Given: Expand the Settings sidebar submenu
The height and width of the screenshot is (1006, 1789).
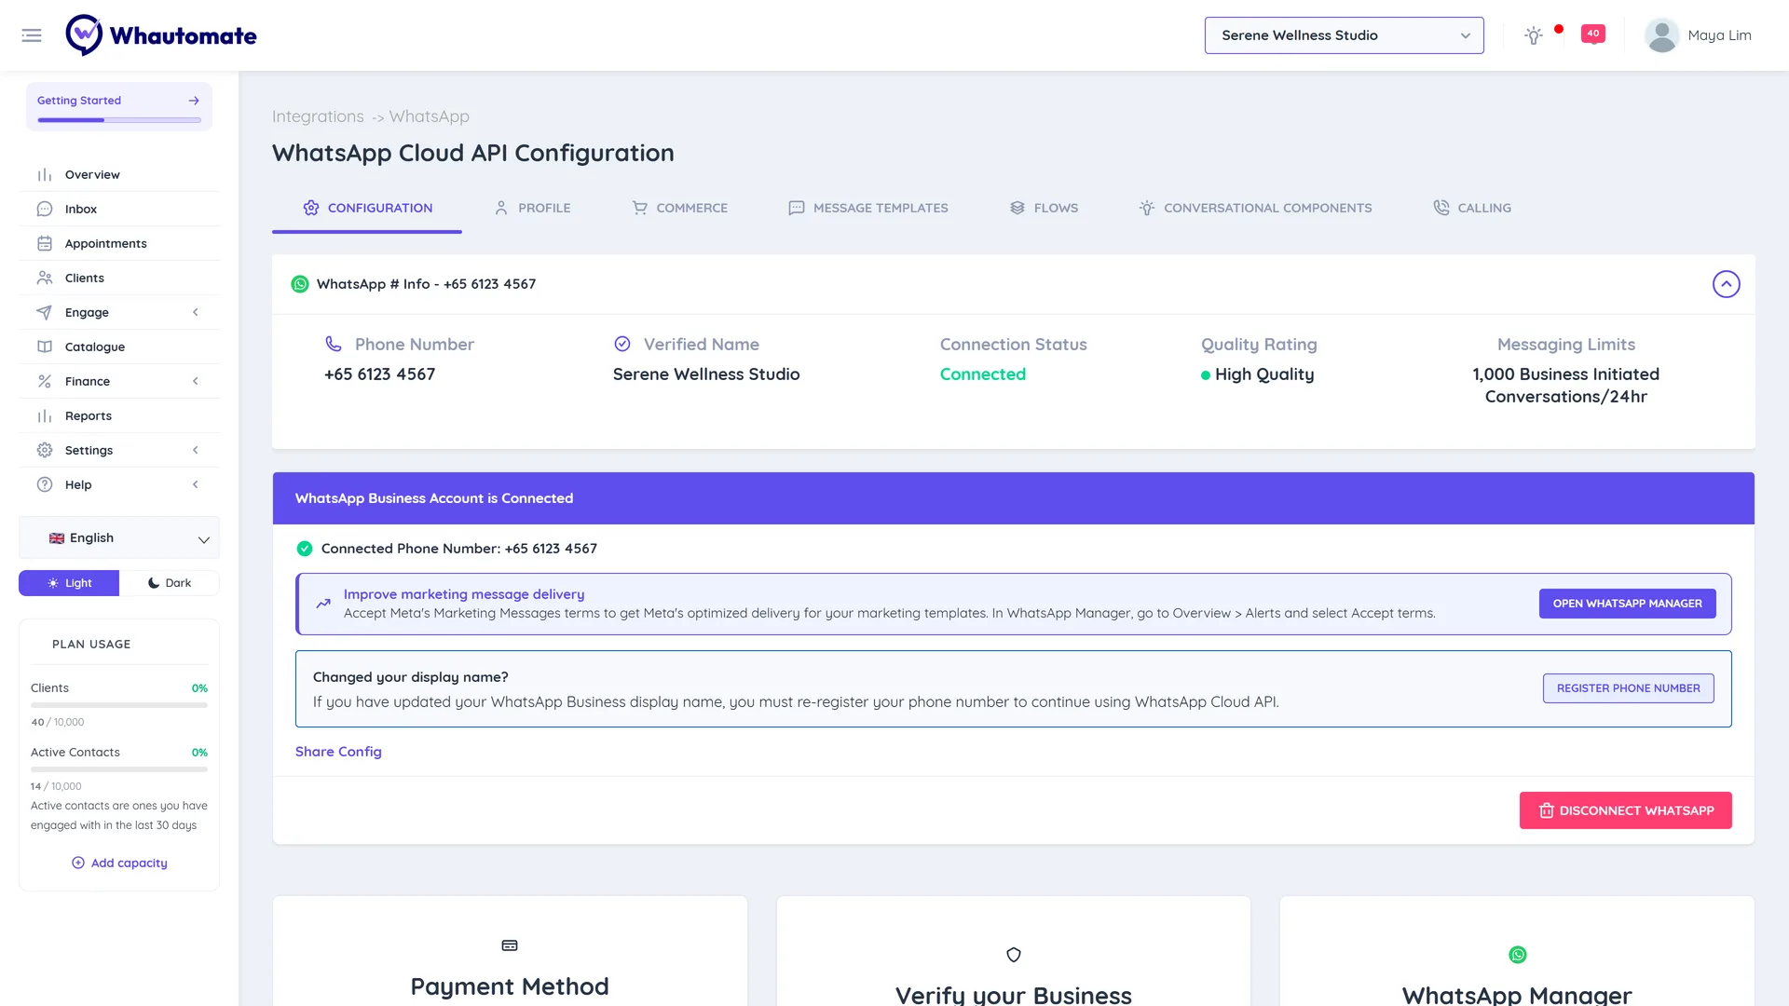Looking at the screenshot, I should (x=119, y=450).
